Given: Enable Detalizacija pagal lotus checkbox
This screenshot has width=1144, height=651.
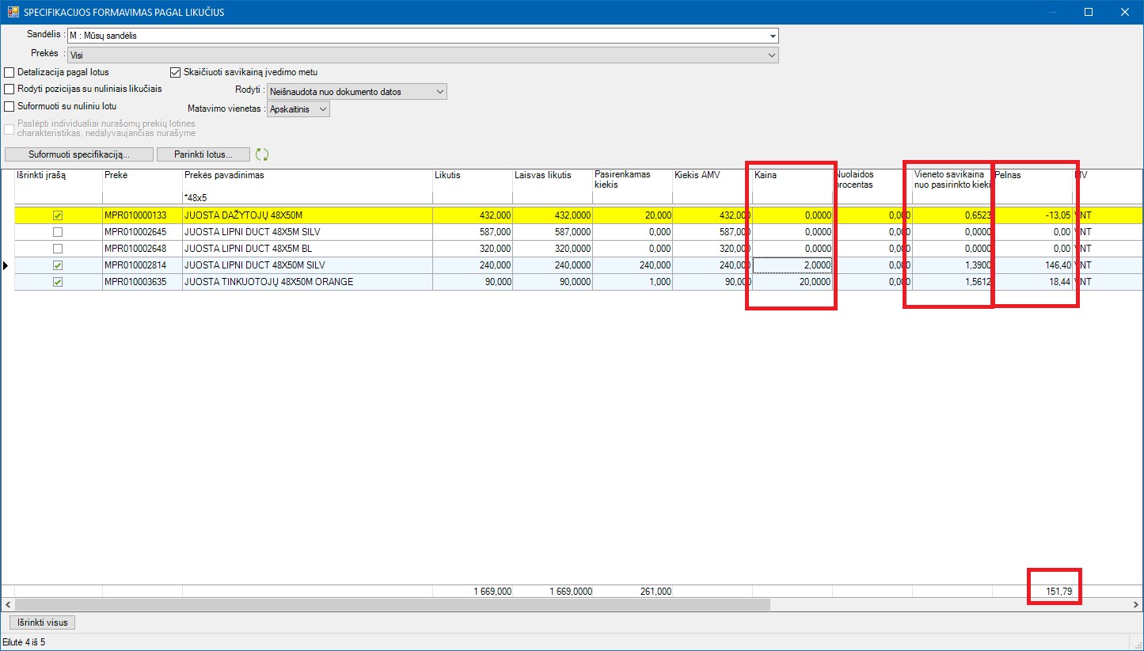Looking at the screenshot, I should [10, 72].
